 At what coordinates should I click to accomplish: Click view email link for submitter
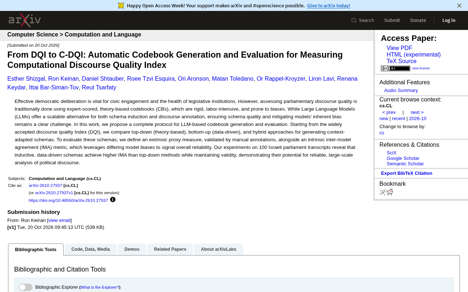pyautogui.click(x=60, y=220)
